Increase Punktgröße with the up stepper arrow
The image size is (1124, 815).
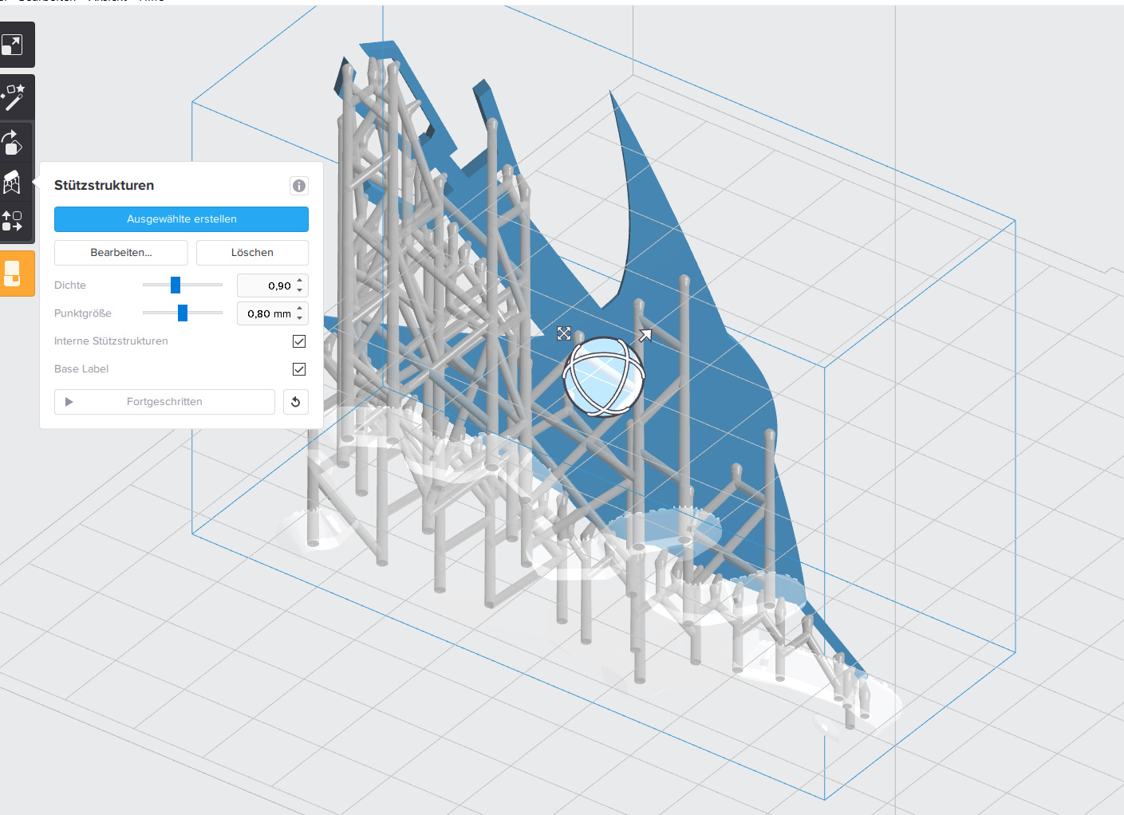(300, 309)
